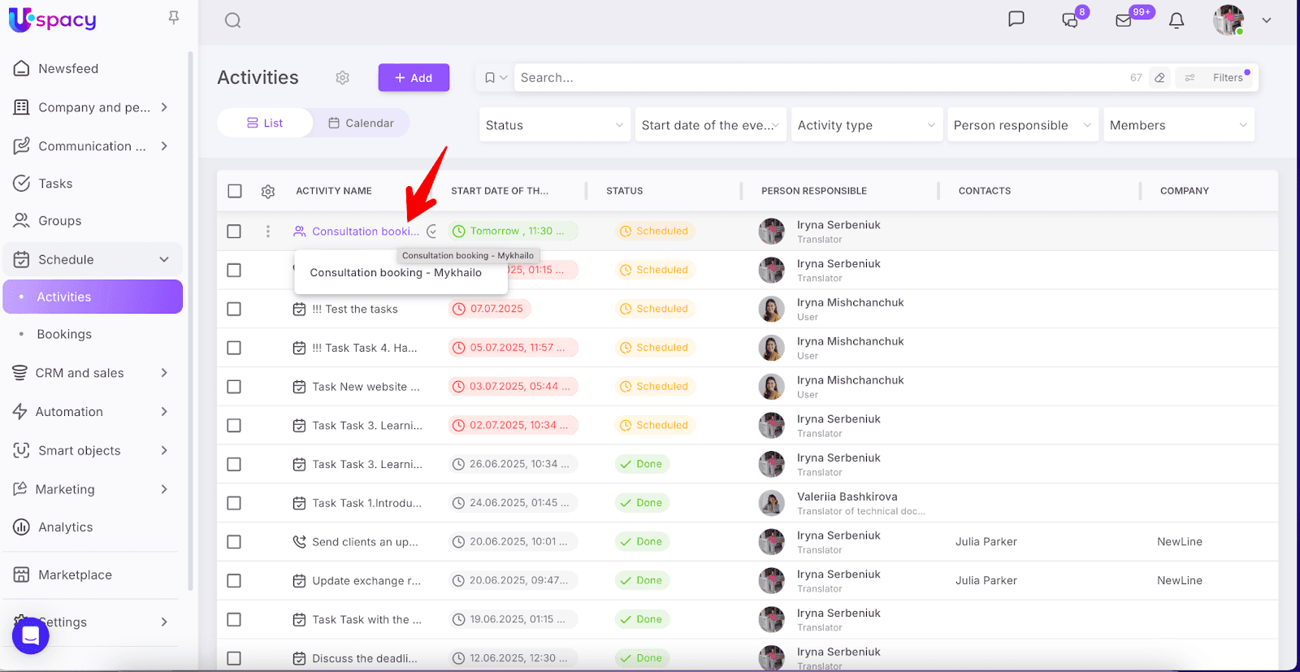Open the table column settings gear
Screen dimensions: 1300x672
pos(268,192)
